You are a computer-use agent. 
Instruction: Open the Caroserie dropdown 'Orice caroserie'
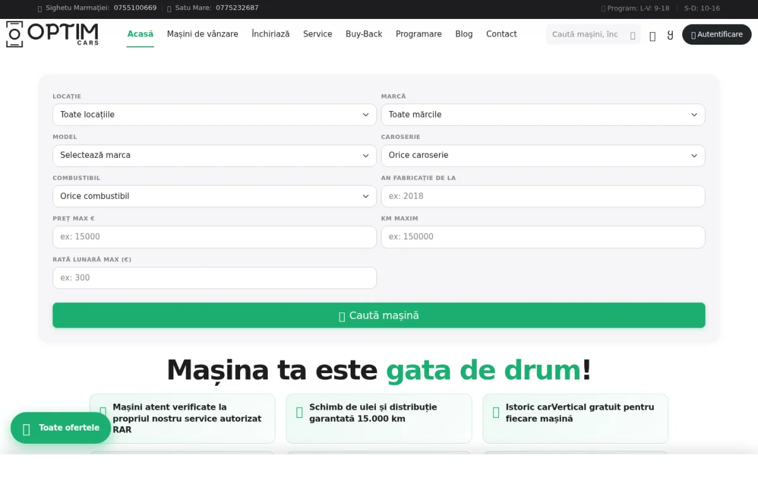(x=543, y=155)
